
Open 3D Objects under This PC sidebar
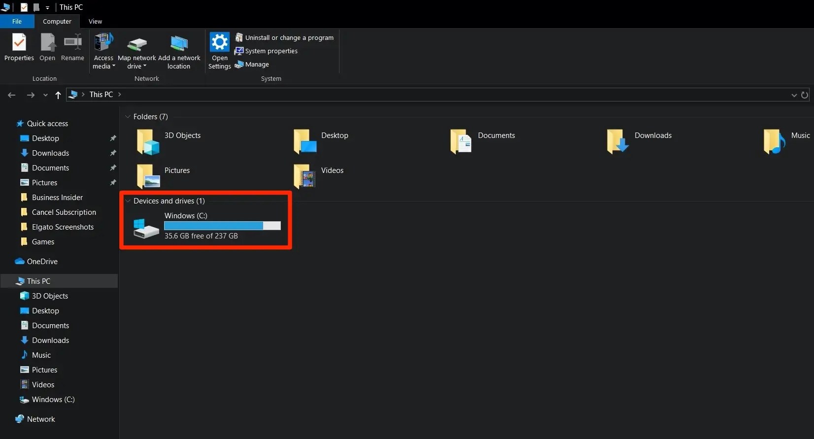click(50, 296)
